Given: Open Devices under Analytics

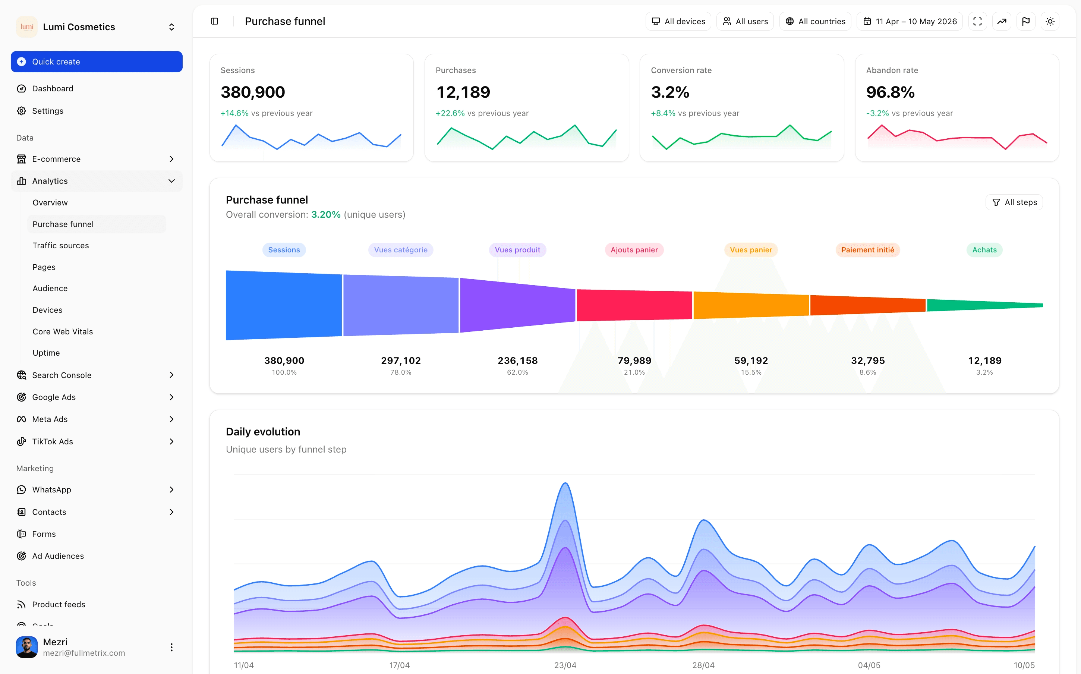Looking at the screenshot, I should [x=97, y=310].
